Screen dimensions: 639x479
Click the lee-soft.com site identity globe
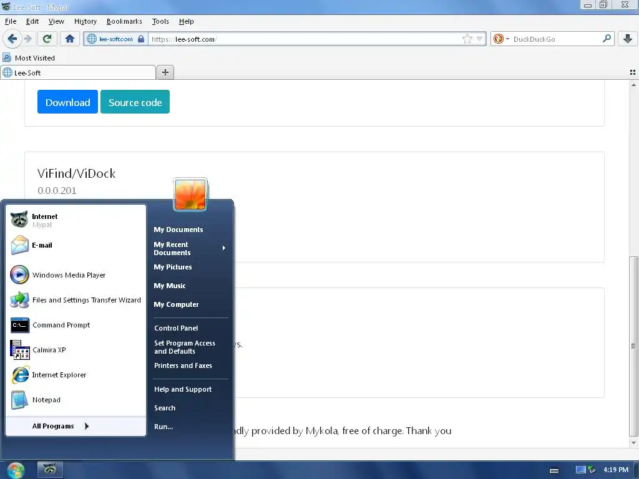[92, 39]
